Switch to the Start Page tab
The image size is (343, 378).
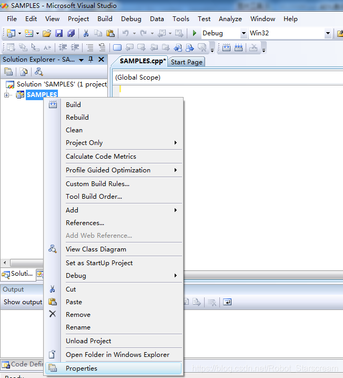186,62
